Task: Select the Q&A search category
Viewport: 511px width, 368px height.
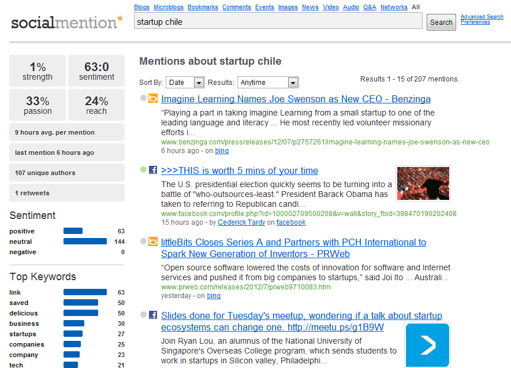Action: (370, 7)
